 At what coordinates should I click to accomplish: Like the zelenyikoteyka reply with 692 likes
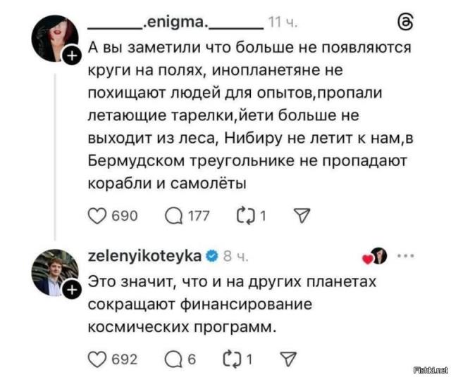point(98,359)
